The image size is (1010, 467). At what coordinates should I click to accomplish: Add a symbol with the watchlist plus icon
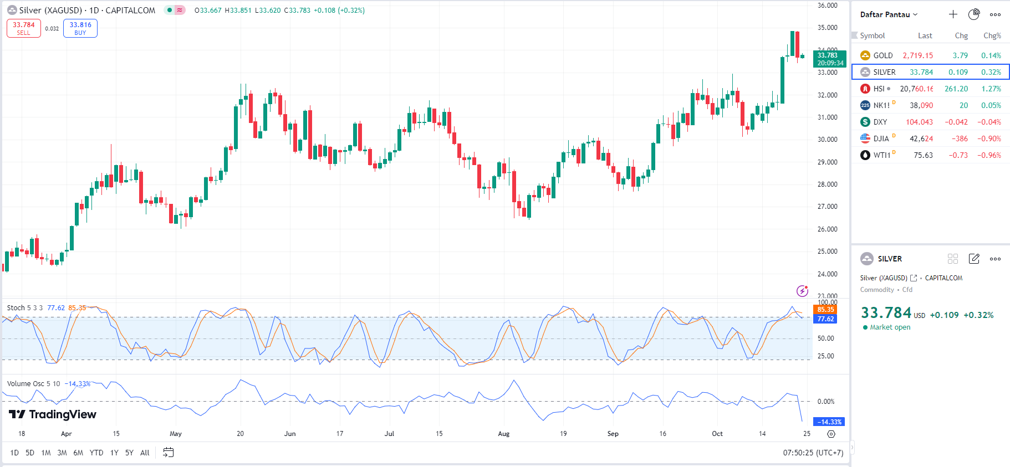[x=953, y=14]
